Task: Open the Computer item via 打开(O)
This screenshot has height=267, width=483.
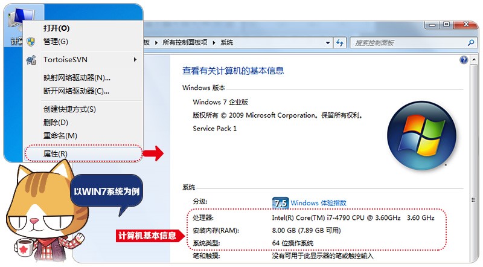Action: [56, 28]
